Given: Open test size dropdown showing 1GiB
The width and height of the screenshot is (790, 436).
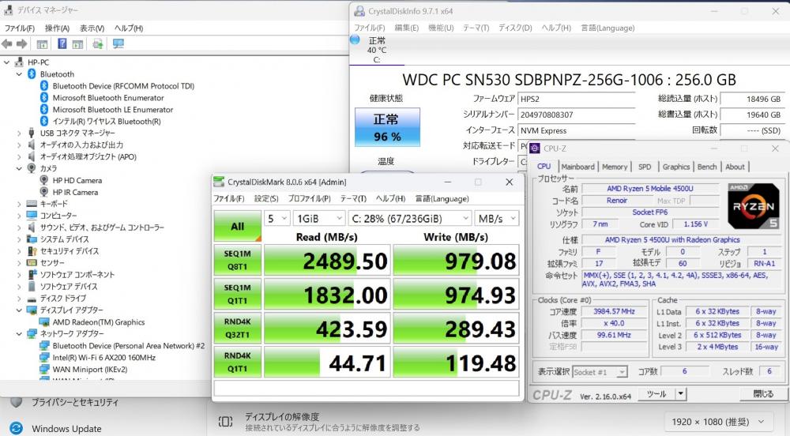Looking at the screenshot, I should [319, 219].
